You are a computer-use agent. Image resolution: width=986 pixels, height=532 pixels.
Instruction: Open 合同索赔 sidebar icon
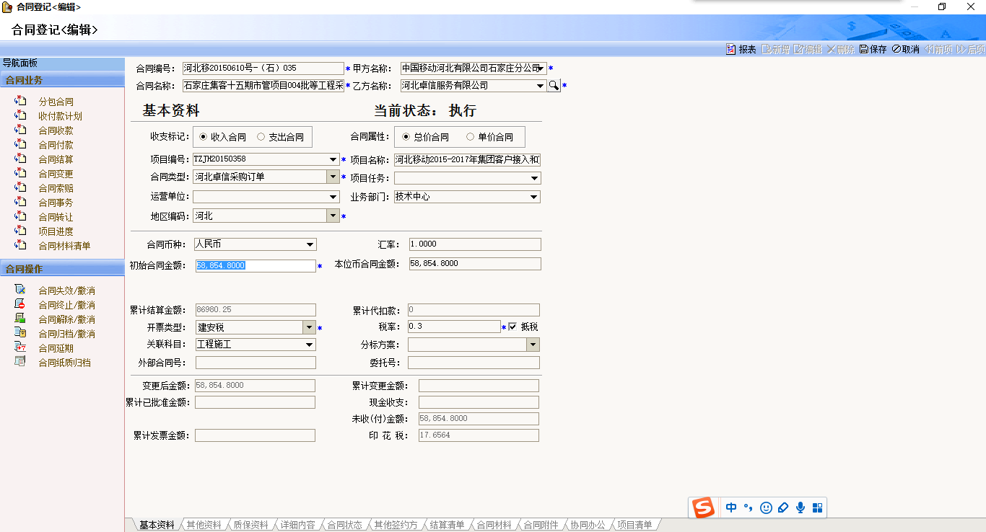tap(20, 188)
